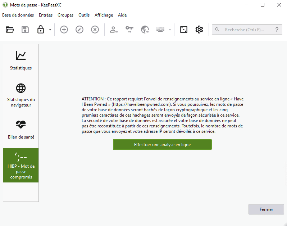Screen dimensions: 287x226
Task: Click the ATTENTION warning paragraph text
Action: click(x=163, y=115)
